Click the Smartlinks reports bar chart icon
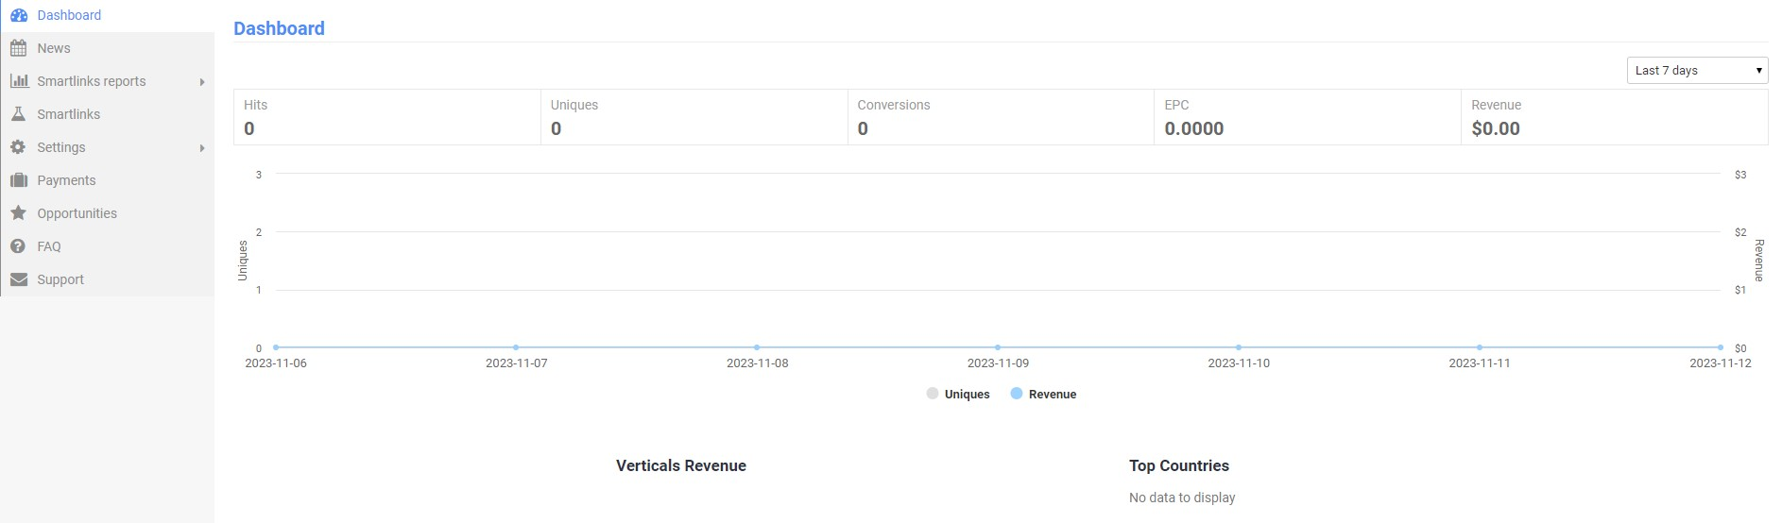 coord(18,81)
